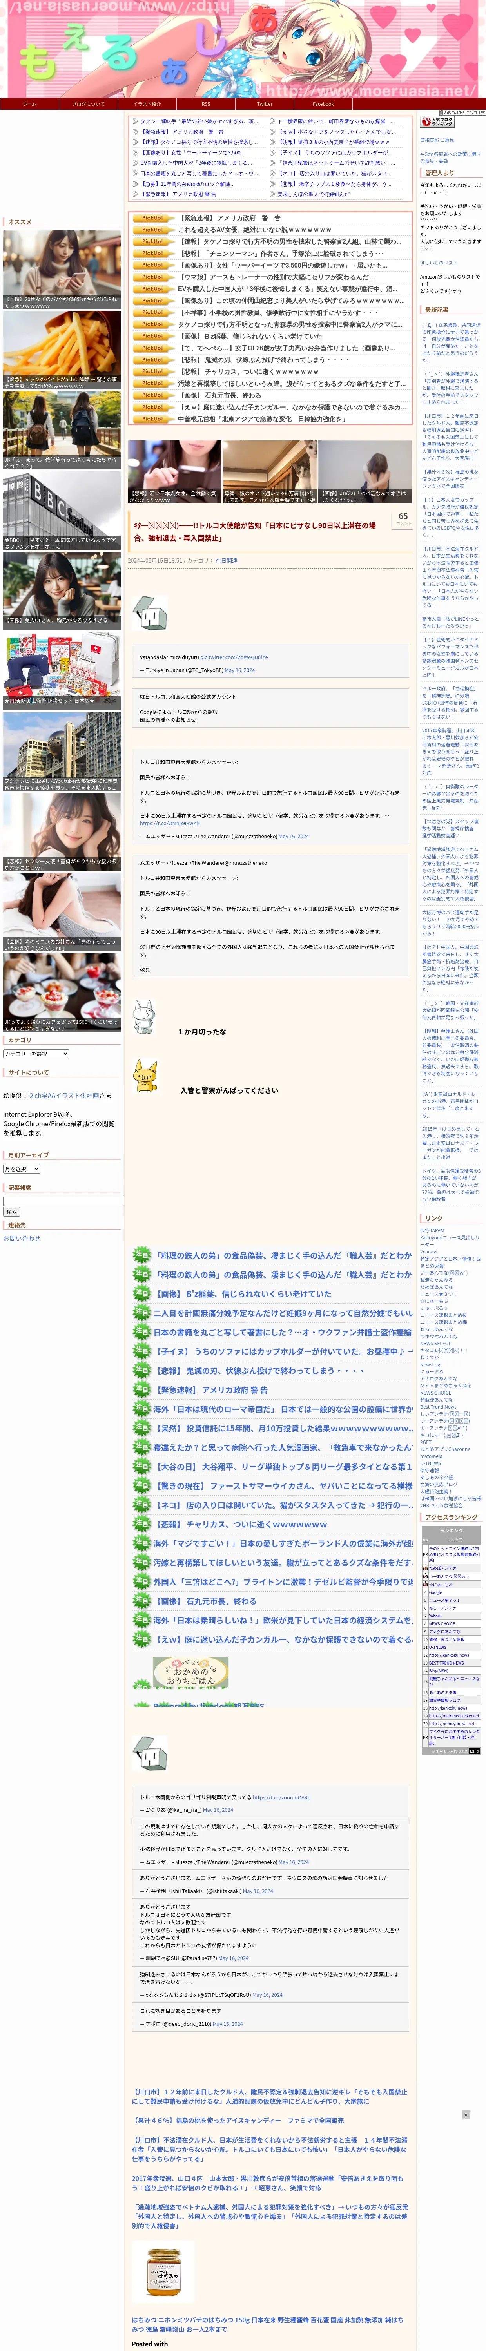Open the ホーム navigation tab
The height and width of the screenshot is (2351, 486).
[29, 104]
